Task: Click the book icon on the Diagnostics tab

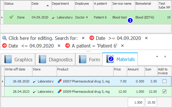Action: [x=42, y=59]
